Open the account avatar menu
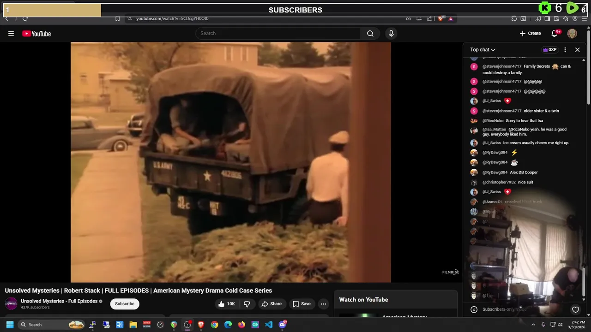Screen dimensions: 591x332 tap(572, 33)
